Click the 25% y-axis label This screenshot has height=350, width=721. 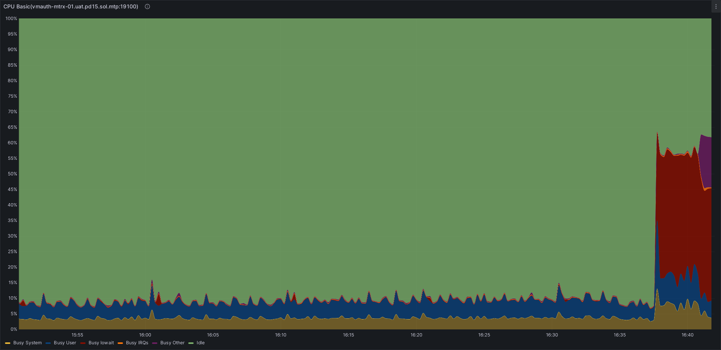pos(12,252)
